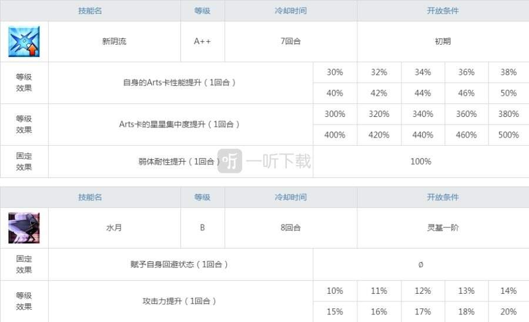Select the A++ rank cell
This screenshot has width=529, height=322.
(x=202, y=42)
